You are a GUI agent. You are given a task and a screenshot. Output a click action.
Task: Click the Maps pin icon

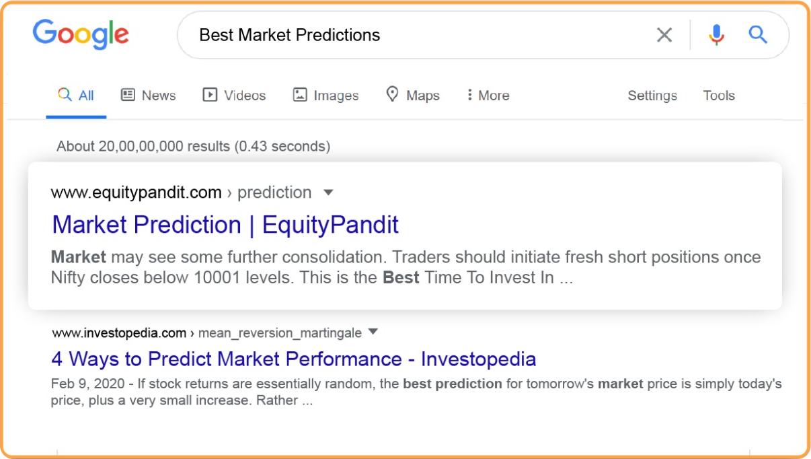click(x=392, y=95)
